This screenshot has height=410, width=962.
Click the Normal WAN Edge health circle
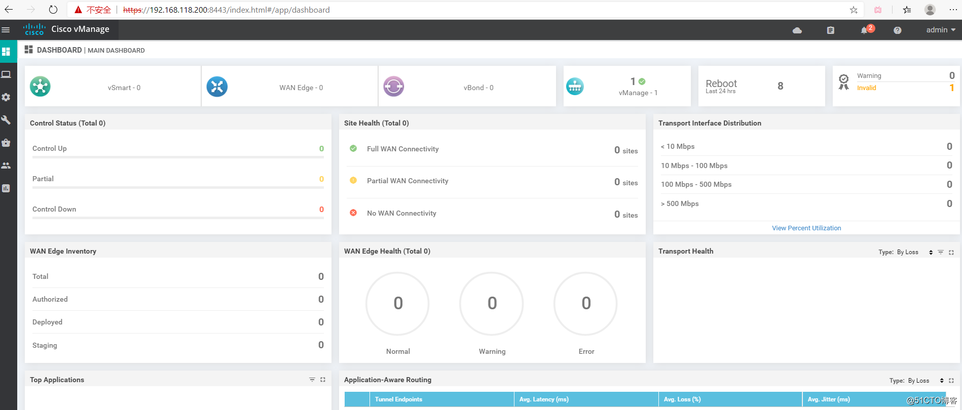point(398,304)
